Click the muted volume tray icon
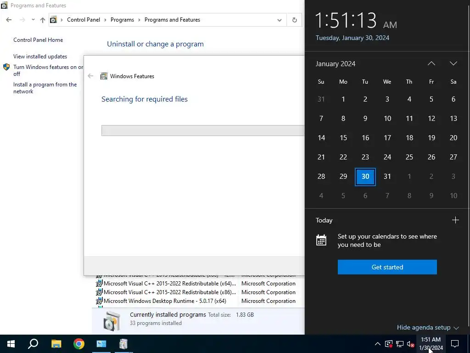The height and width of the screenshot is (353, 470). point(411,344)
